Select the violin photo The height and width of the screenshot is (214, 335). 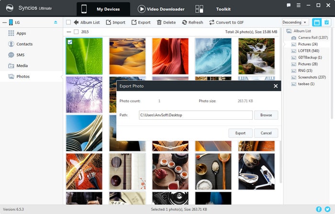84,171
